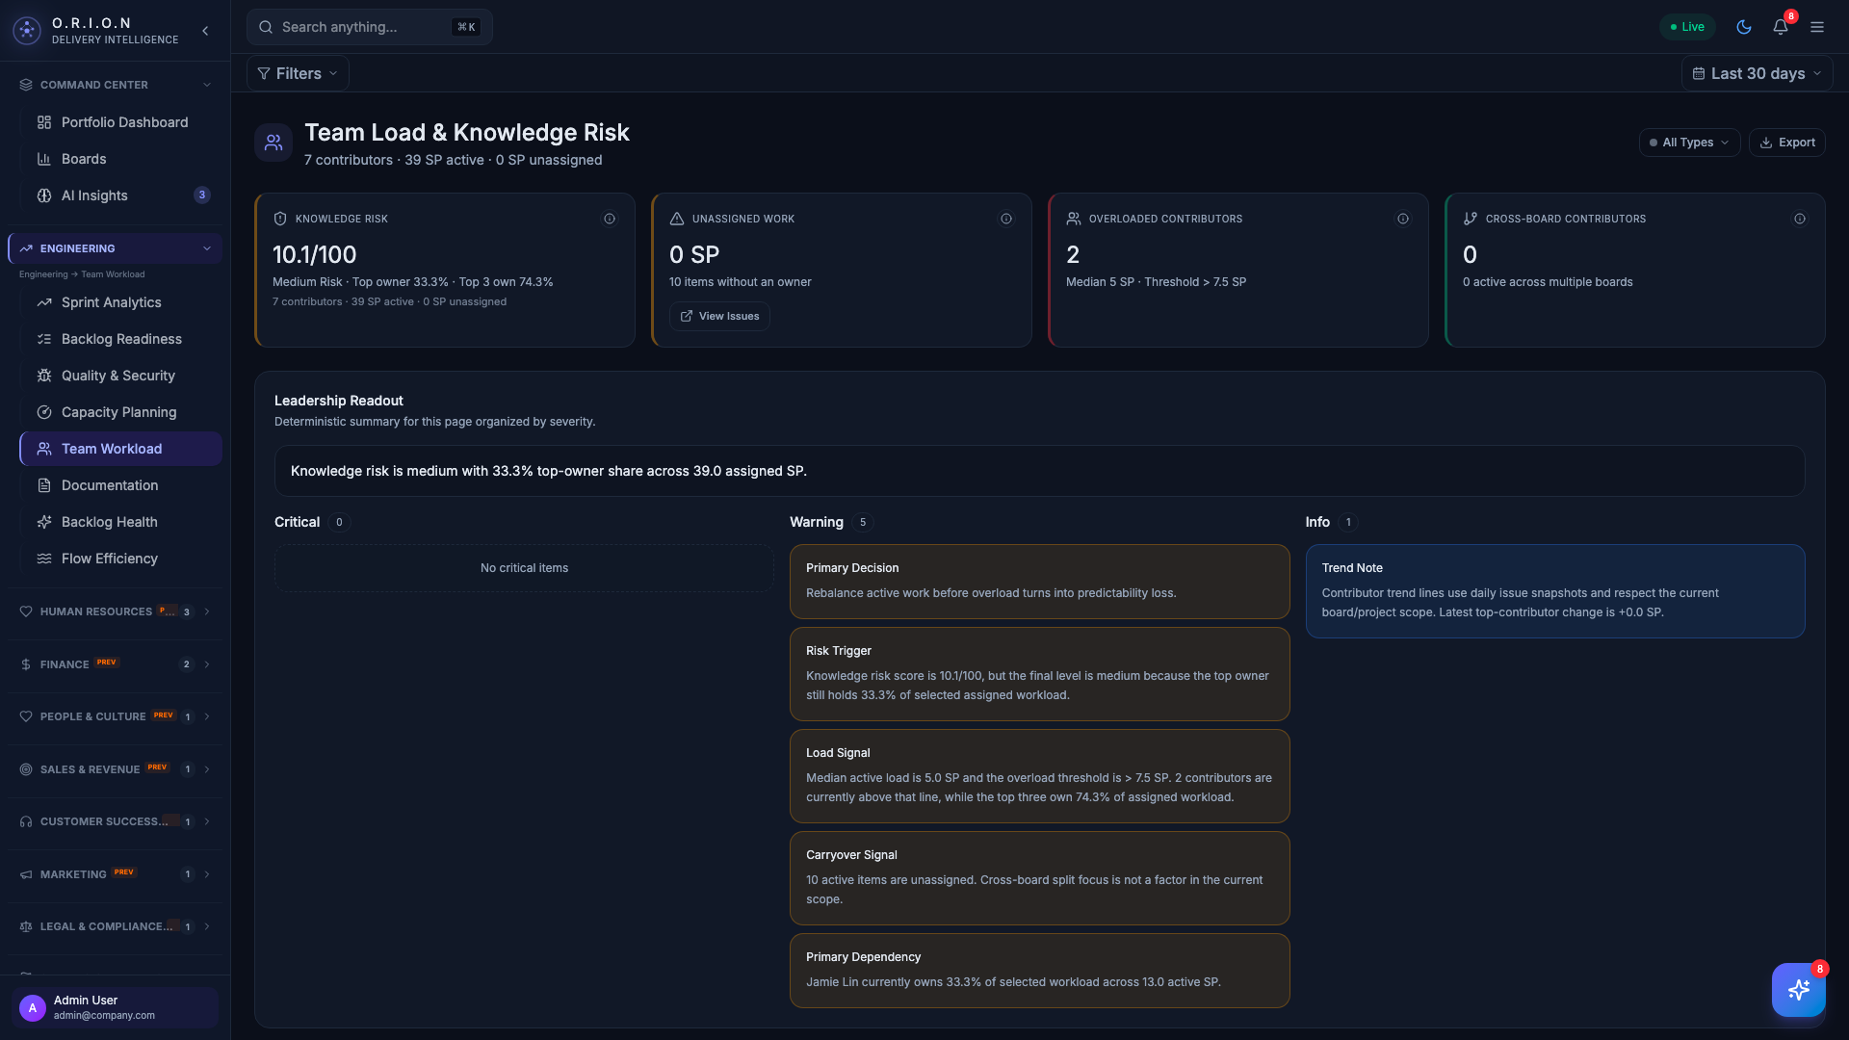The image size is (1849, 1040).
Task: Expand the Sales & Revenue section
Action: pos(116,769)
